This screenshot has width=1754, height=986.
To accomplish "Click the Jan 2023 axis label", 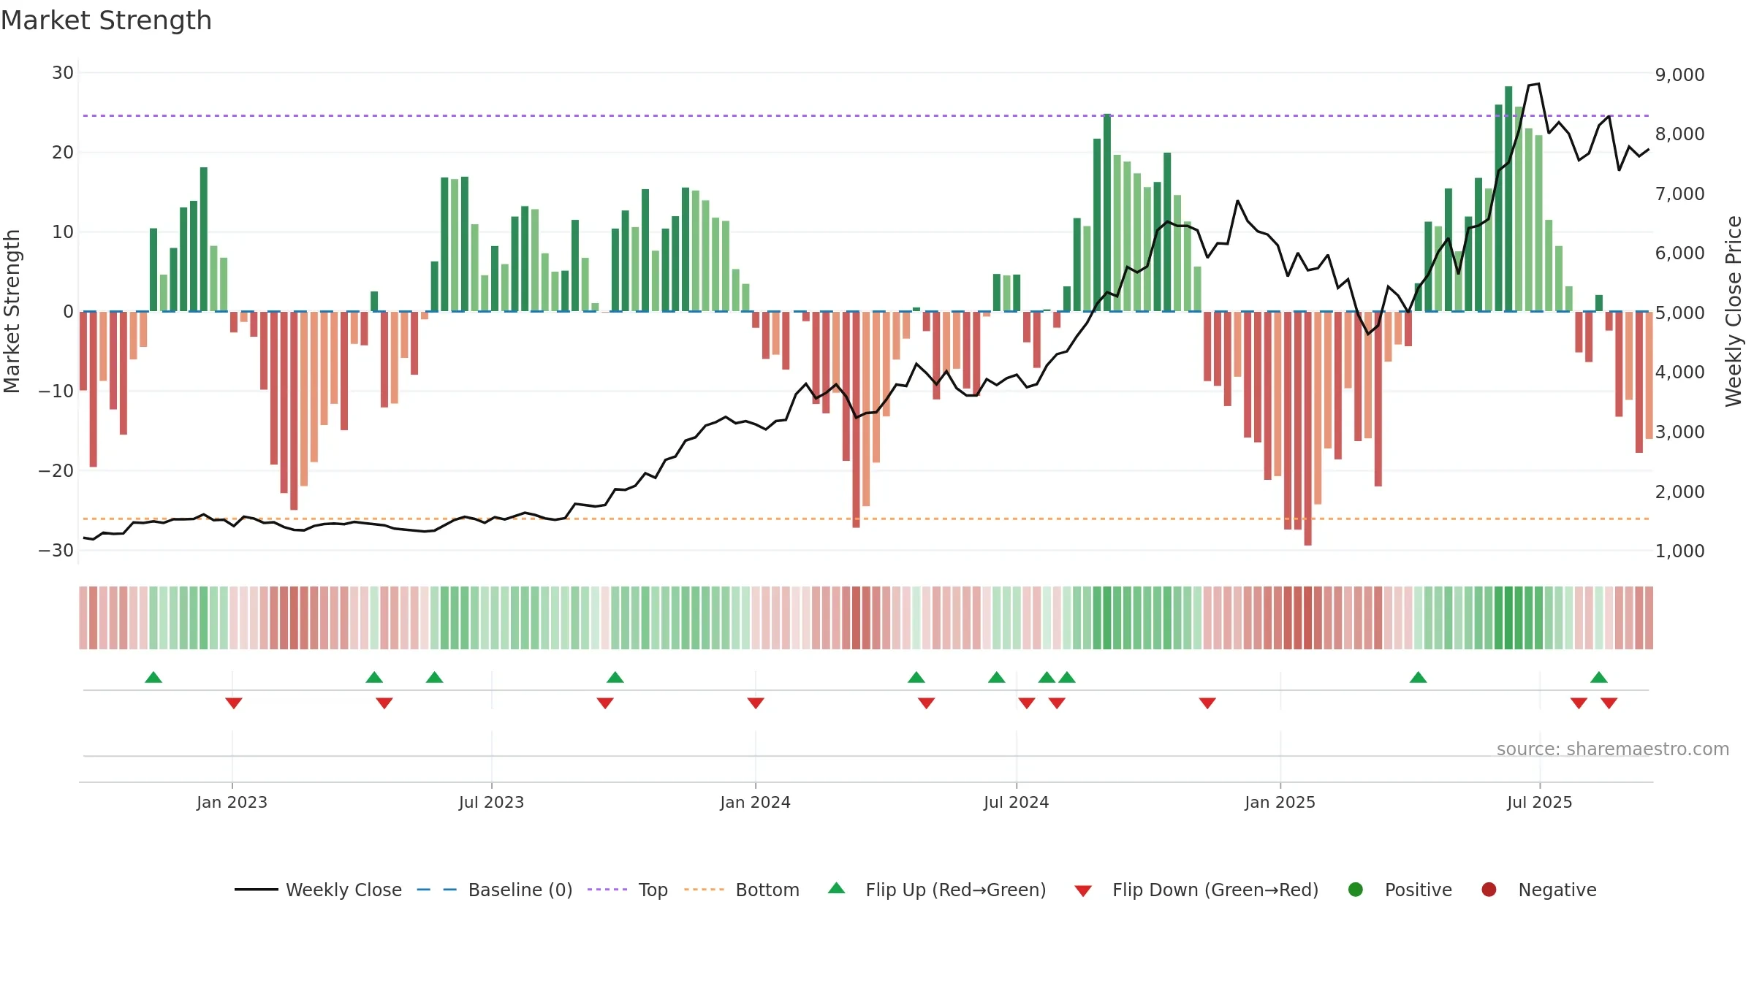I will pos(232,802).
